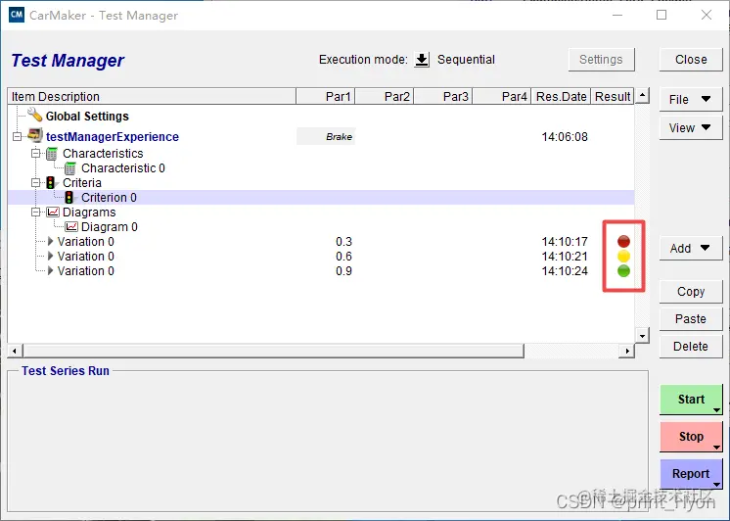Open the Stop button options arrow
Screen dimensions: 730x521
tap(716, 448)
